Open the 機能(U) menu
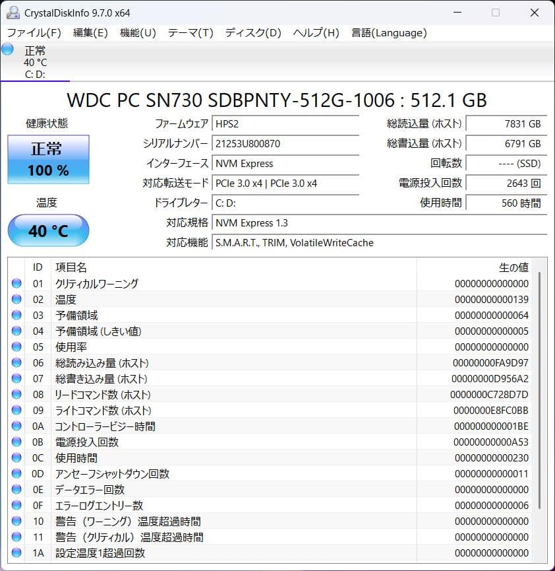Image resolution: width=555 pixels, height=571 pixels. tap(138, 33)
